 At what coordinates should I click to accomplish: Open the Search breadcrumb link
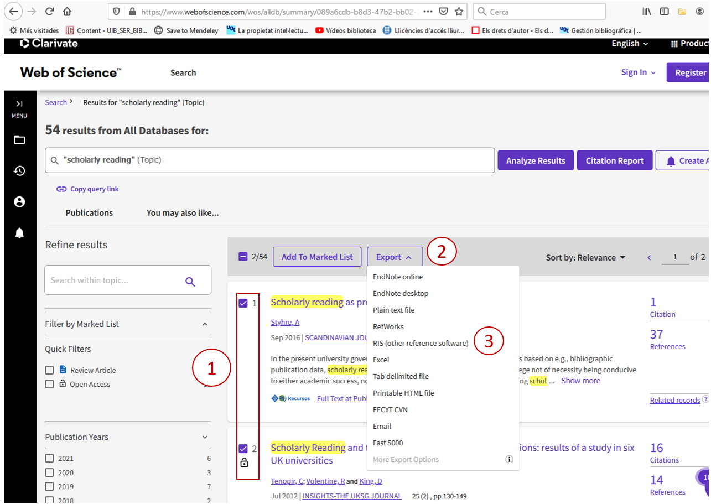click(56, 102)
